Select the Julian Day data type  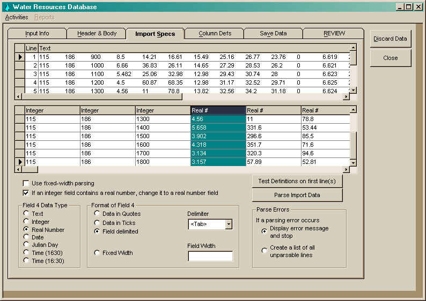point(26,245)
